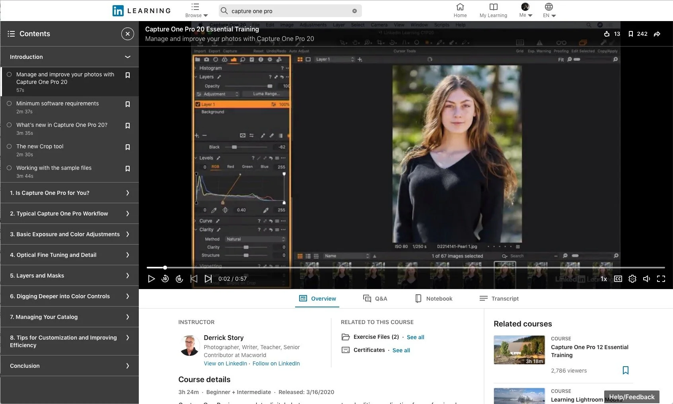This screenshot has height=404, width=673.
Task: Open instructor Derrick Story profile name
Action: click(224, 338)
